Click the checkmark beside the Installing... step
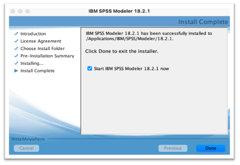 click(x=16, y=63)
